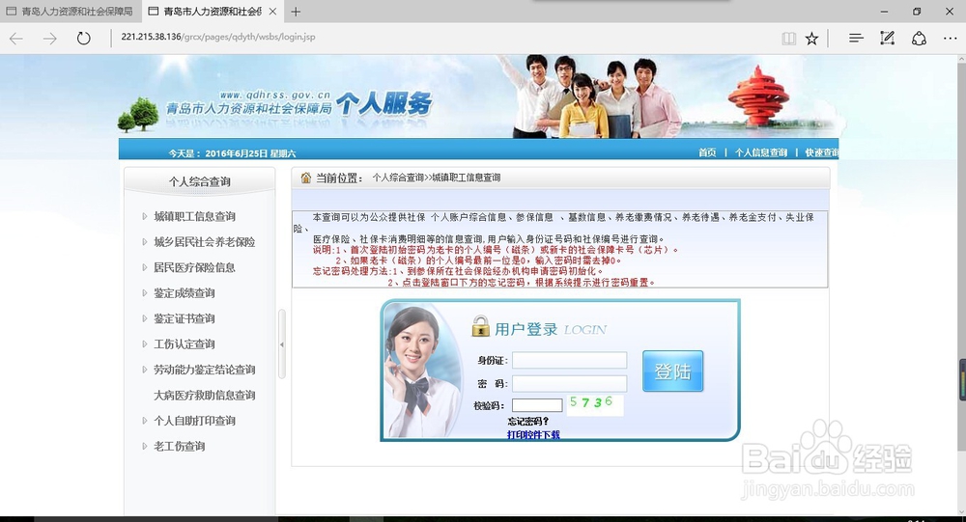This screenshot has width=966, height=522.
Task: Open a new tab with plus
Action: [x=296, y=11]
